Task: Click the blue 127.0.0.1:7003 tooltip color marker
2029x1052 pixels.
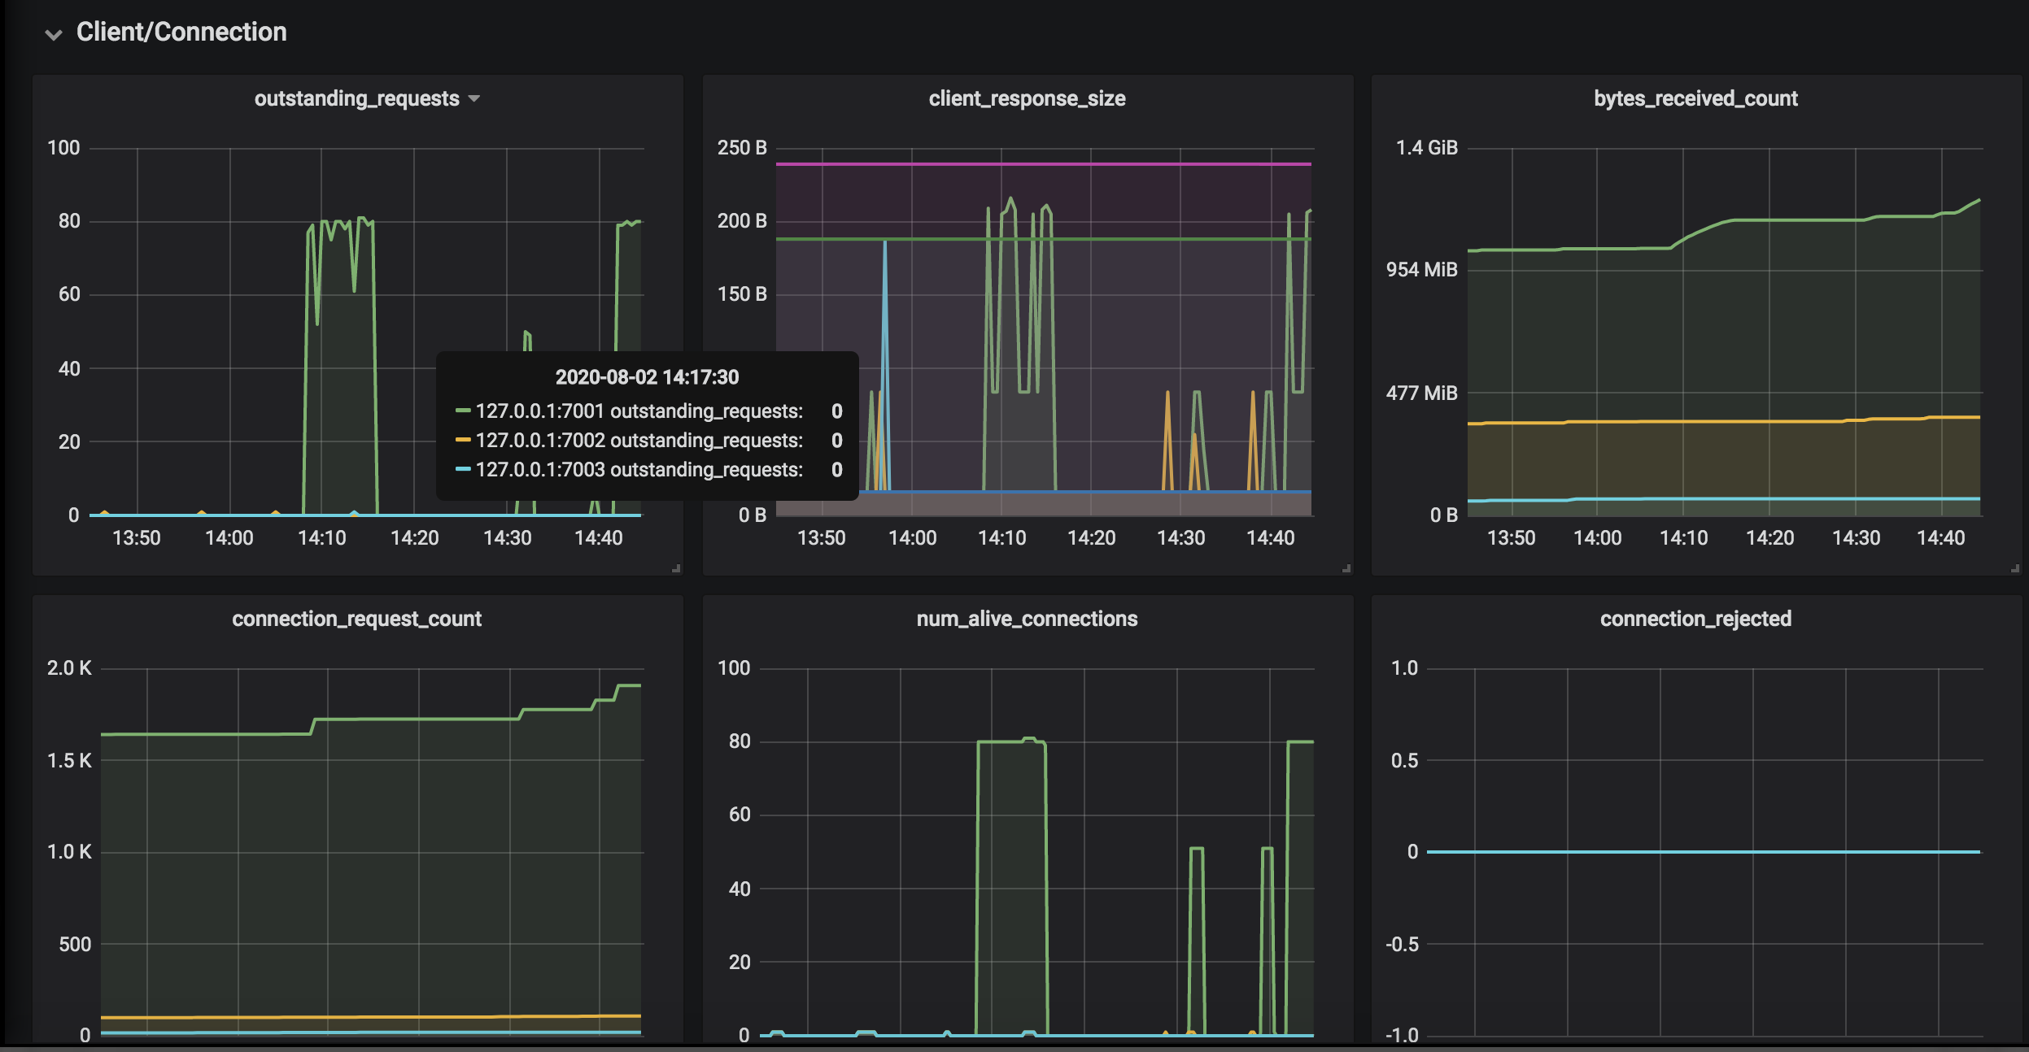Action: pyautogui.click(x=463, y=469)
